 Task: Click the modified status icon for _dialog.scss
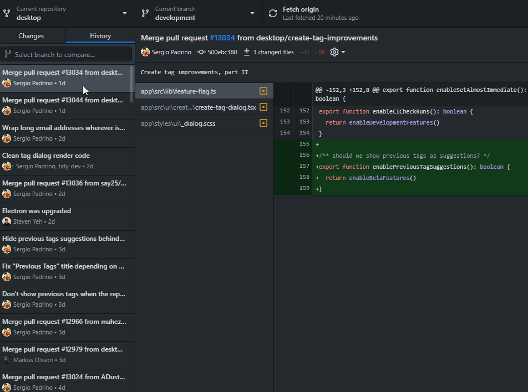tap(263, 123)
